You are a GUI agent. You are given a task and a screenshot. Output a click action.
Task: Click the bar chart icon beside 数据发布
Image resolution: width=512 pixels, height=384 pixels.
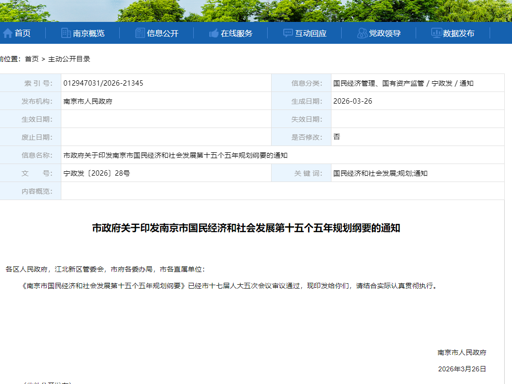pos(436,33)
